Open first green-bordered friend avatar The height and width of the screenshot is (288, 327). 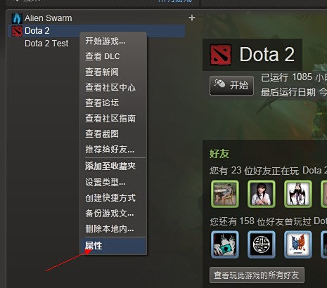click(225, 194)
